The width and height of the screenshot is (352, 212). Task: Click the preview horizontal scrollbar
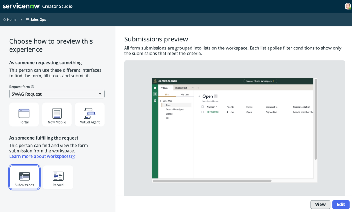tap(212, 181)
